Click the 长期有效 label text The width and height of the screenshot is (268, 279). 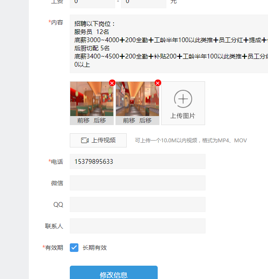[94, 248]
